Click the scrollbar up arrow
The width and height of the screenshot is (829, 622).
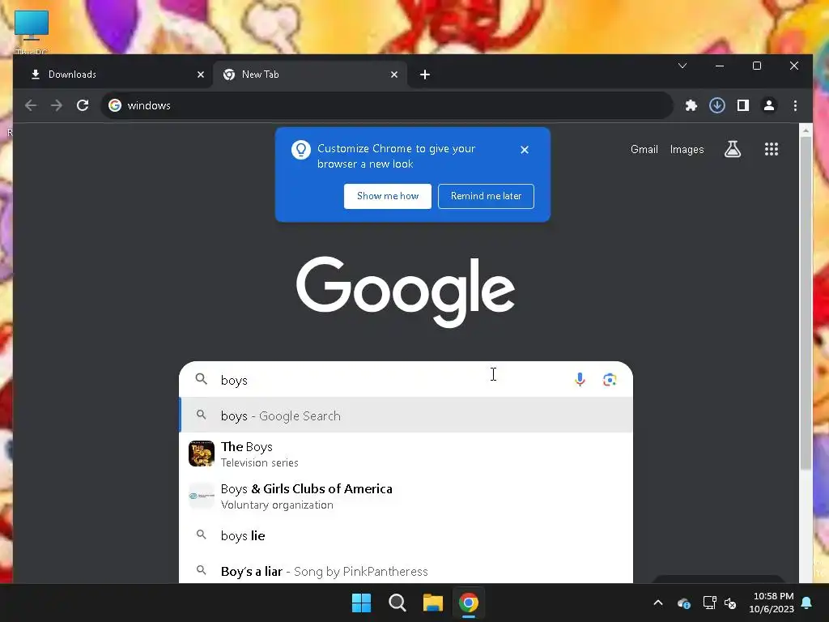coord(806,130)
